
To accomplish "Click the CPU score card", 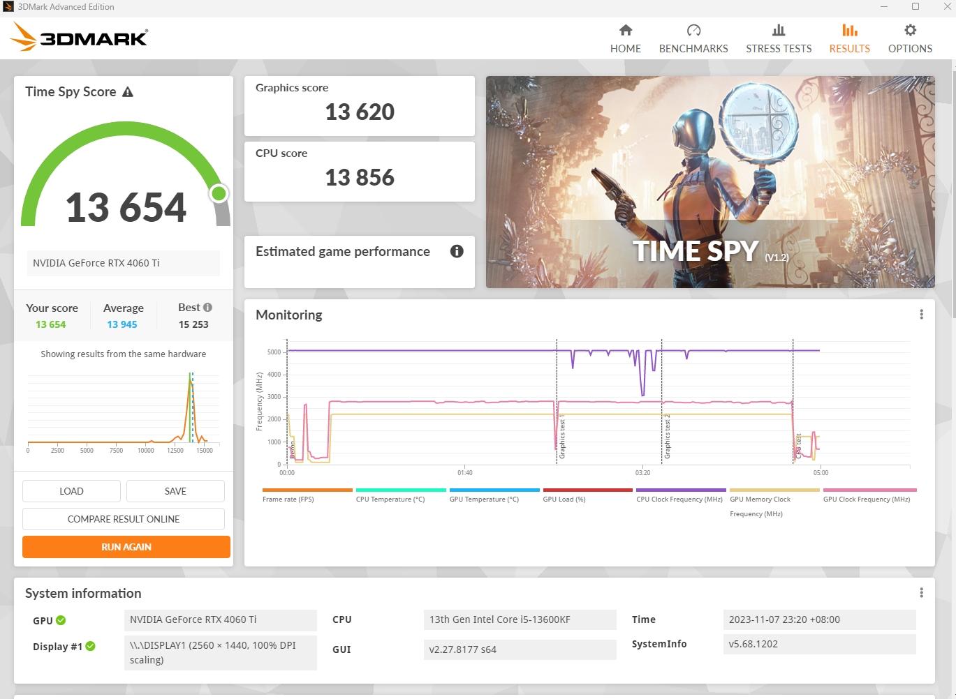I will (360, 172).
